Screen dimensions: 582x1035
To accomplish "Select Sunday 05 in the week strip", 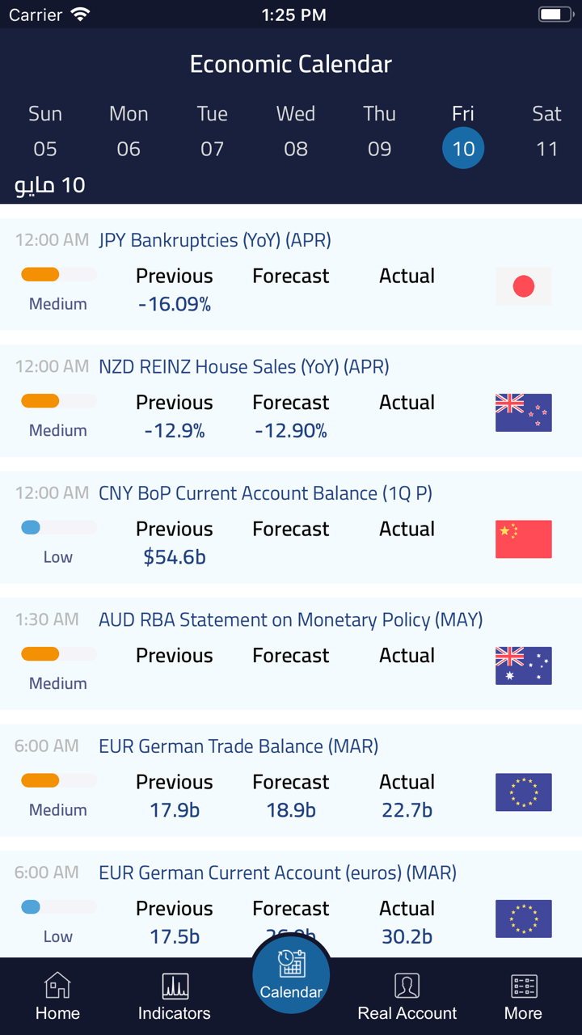I will point(45,149).
